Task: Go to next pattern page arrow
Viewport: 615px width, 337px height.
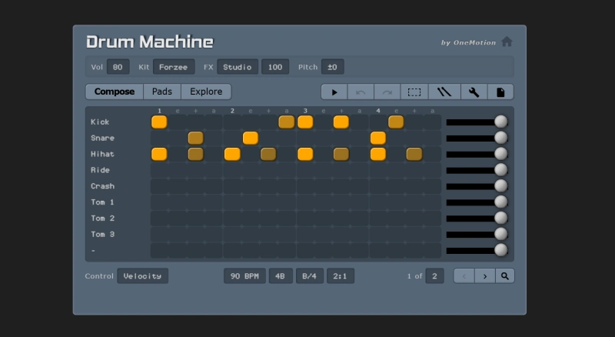Action: (484, 276)
